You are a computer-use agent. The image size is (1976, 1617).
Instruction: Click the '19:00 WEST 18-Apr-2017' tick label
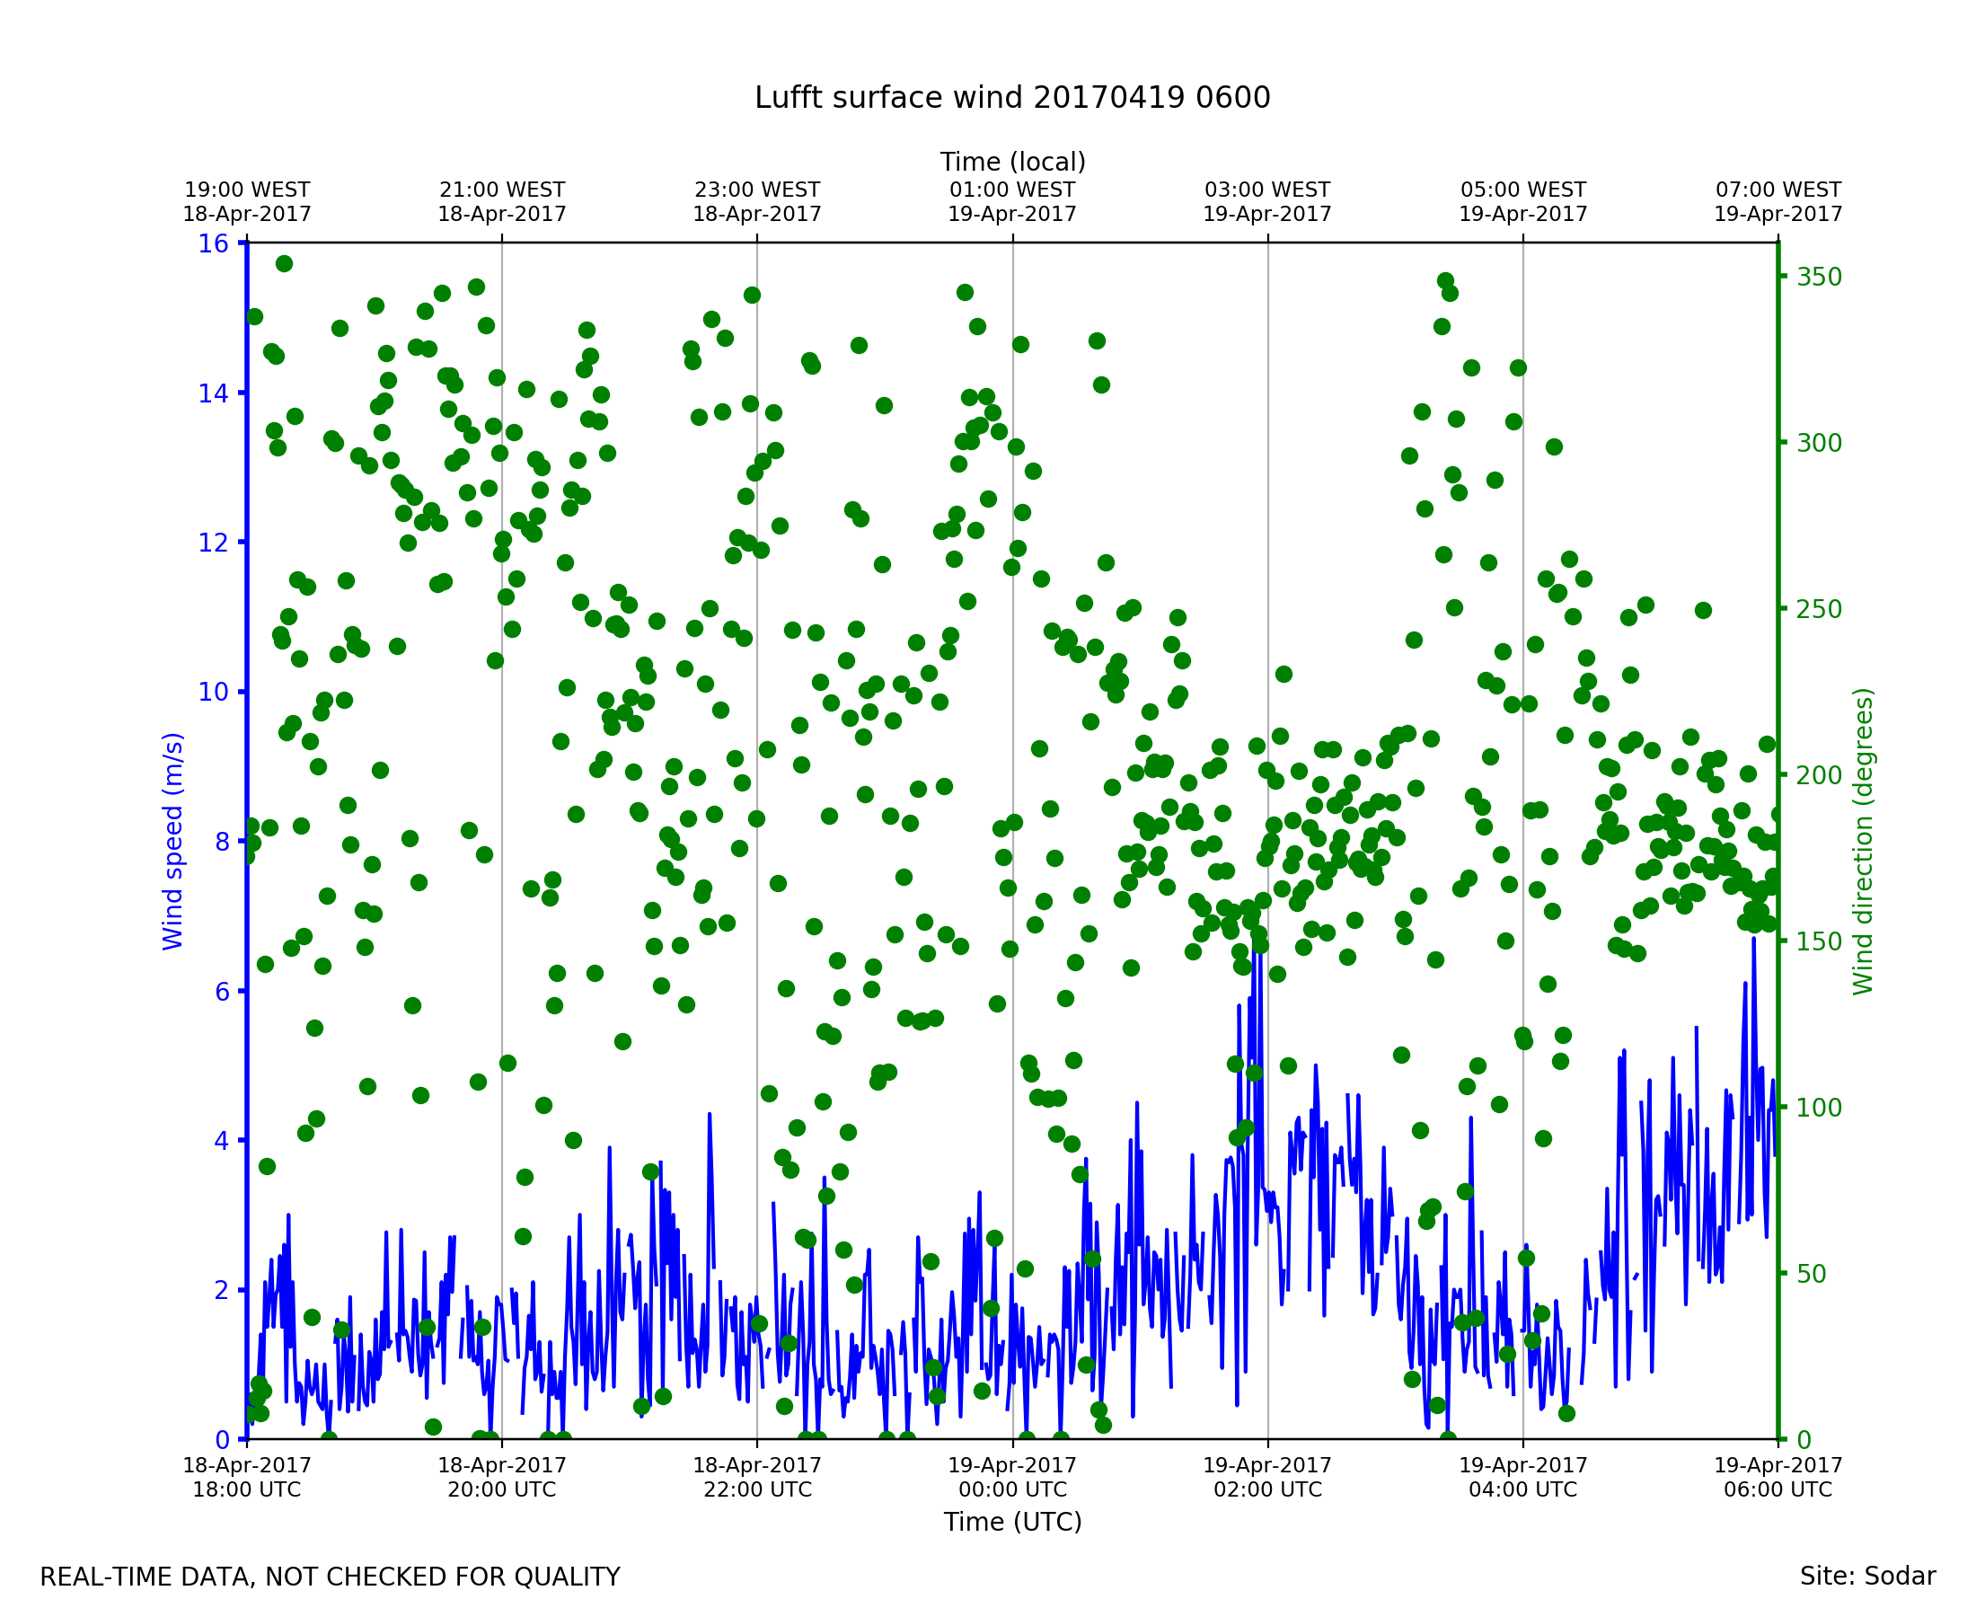tap(247, 202)
